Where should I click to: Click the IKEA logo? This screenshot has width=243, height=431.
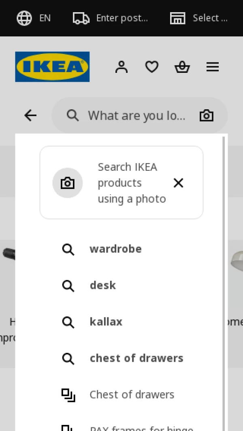[52, 67]
